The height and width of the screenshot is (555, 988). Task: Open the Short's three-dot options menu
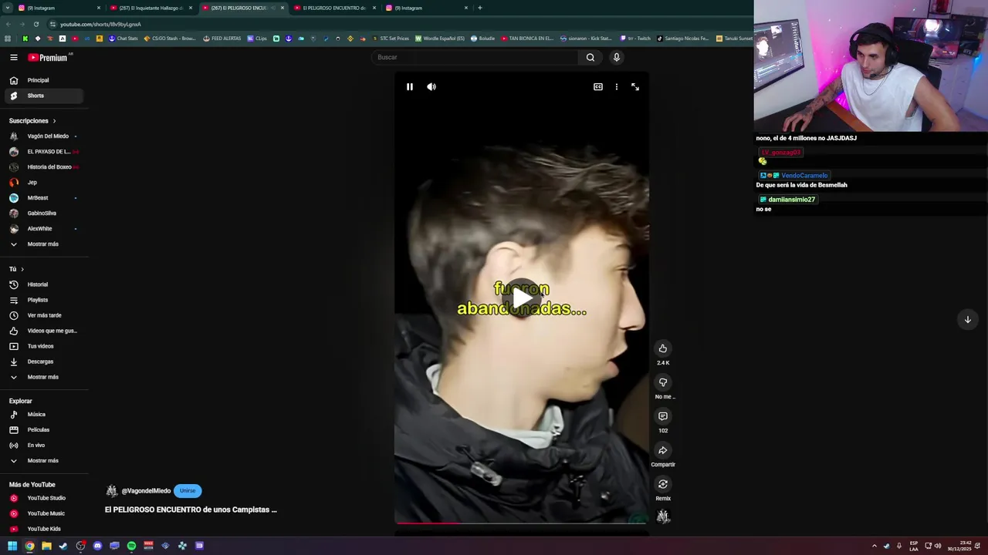616,87
